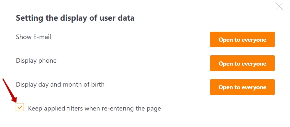Uncheck the orange checkmark box
Image resolution: width=290 pixels, height=127 pixels.
(x=20, y=107)
